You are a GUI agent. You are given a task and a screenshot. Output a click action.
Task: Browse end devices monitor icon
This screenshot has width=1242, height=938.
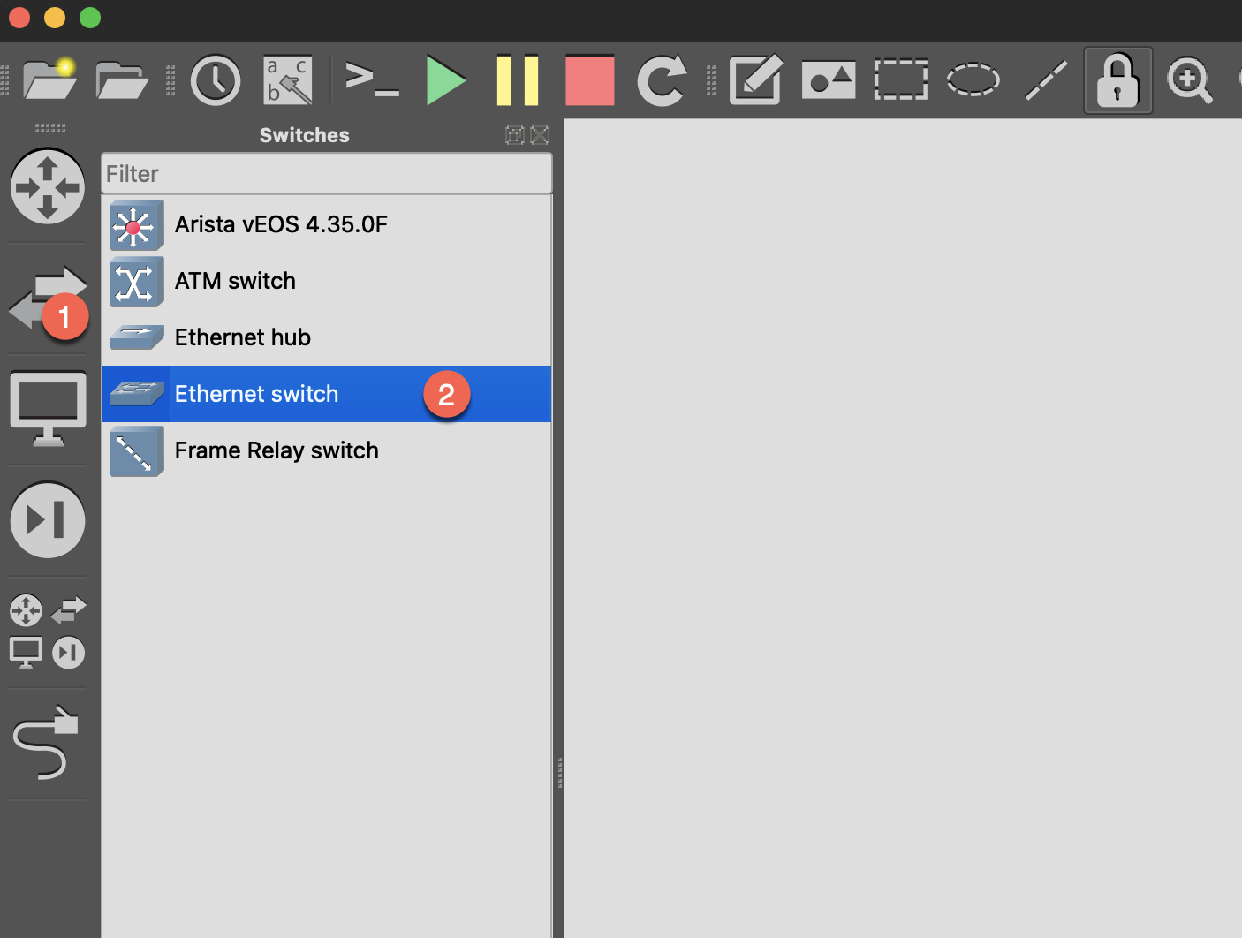48,409
